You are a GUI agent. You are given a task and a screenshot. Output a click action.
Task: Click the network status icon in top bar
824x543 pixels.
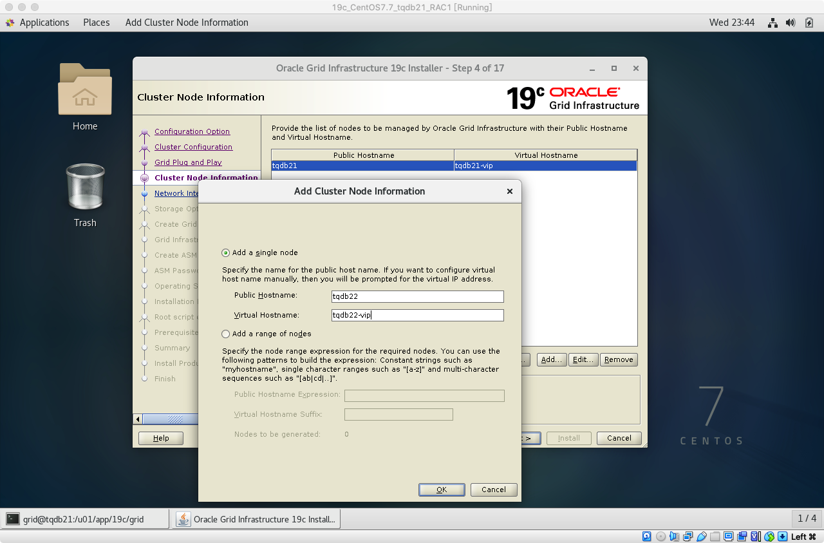772,23
